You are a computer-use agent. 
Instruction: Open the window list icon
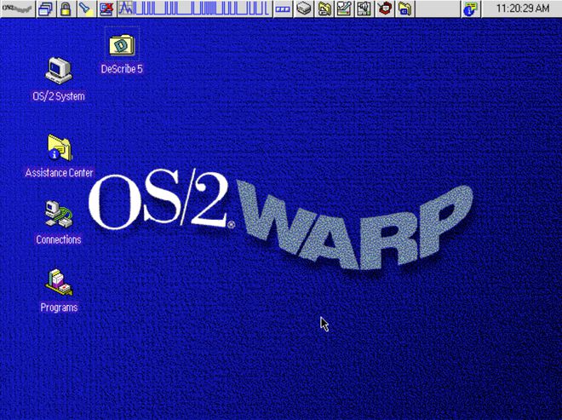45,9
